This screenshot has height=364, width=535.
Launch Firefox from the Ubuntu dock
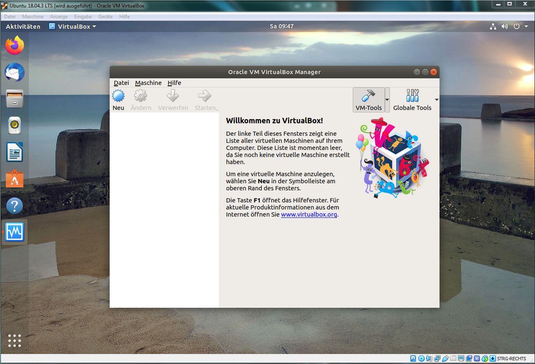point(15,46)
